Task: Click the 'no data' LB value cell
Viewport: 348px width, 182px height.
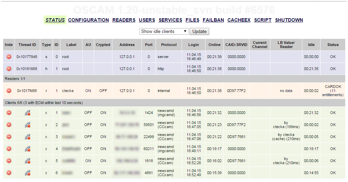Action: click(x=286, y=91)
